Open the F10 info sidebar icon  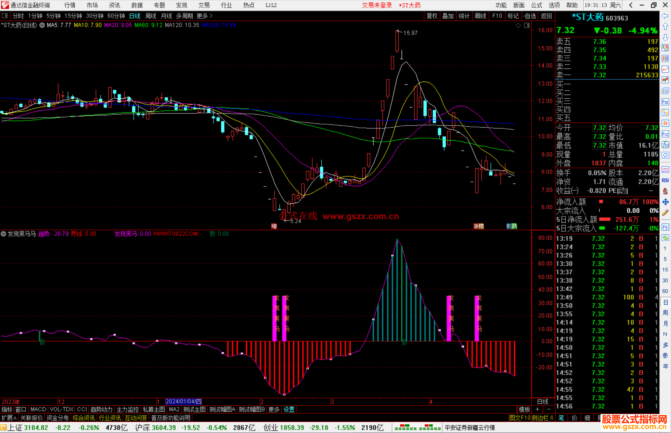pyautogui.click(x=665, y=102)
